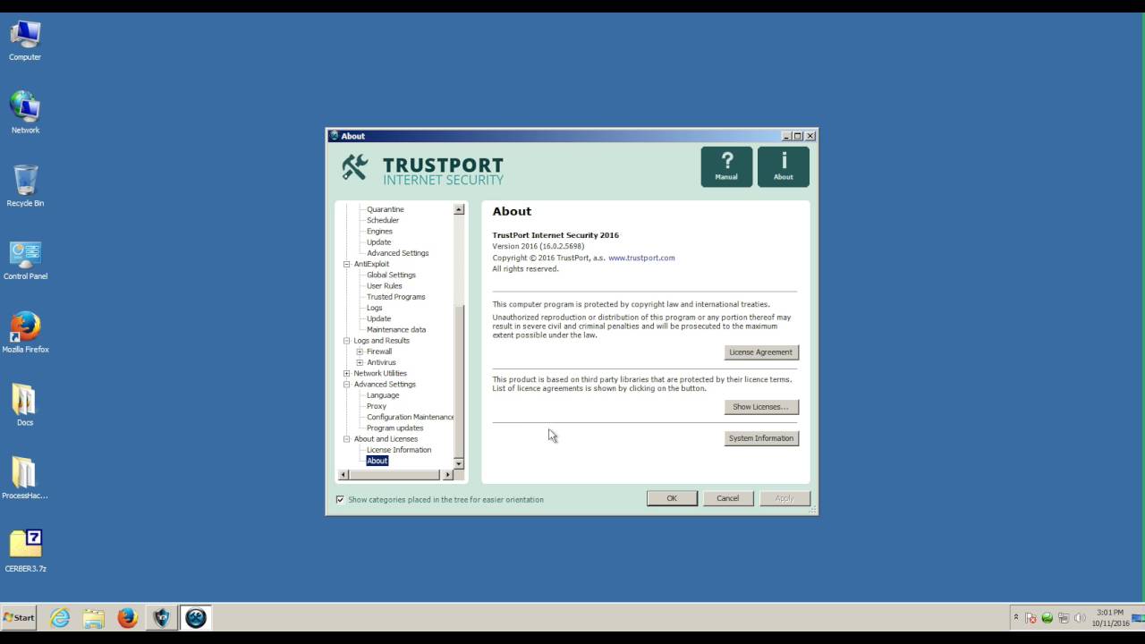The width and height of the screenshot is (1145, 644).
Task: Click the network tray icon
Action: point(1063,618)
